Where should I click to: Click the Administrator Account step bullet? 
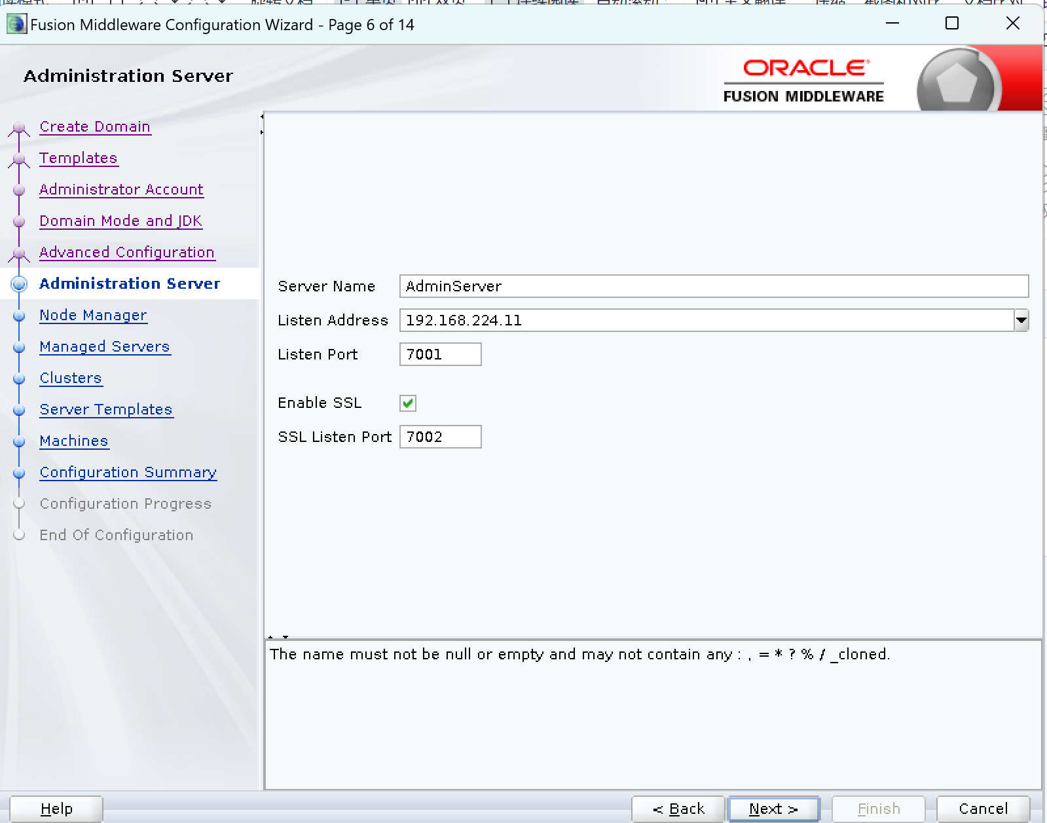click(20, 190)
